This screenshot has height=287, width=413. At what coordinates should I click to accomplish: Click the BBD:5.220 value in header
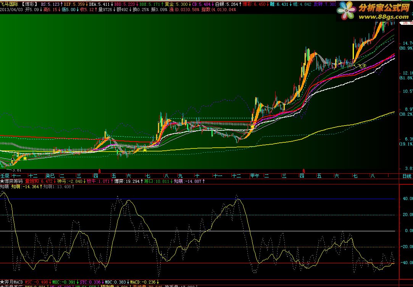click(124, 4)
